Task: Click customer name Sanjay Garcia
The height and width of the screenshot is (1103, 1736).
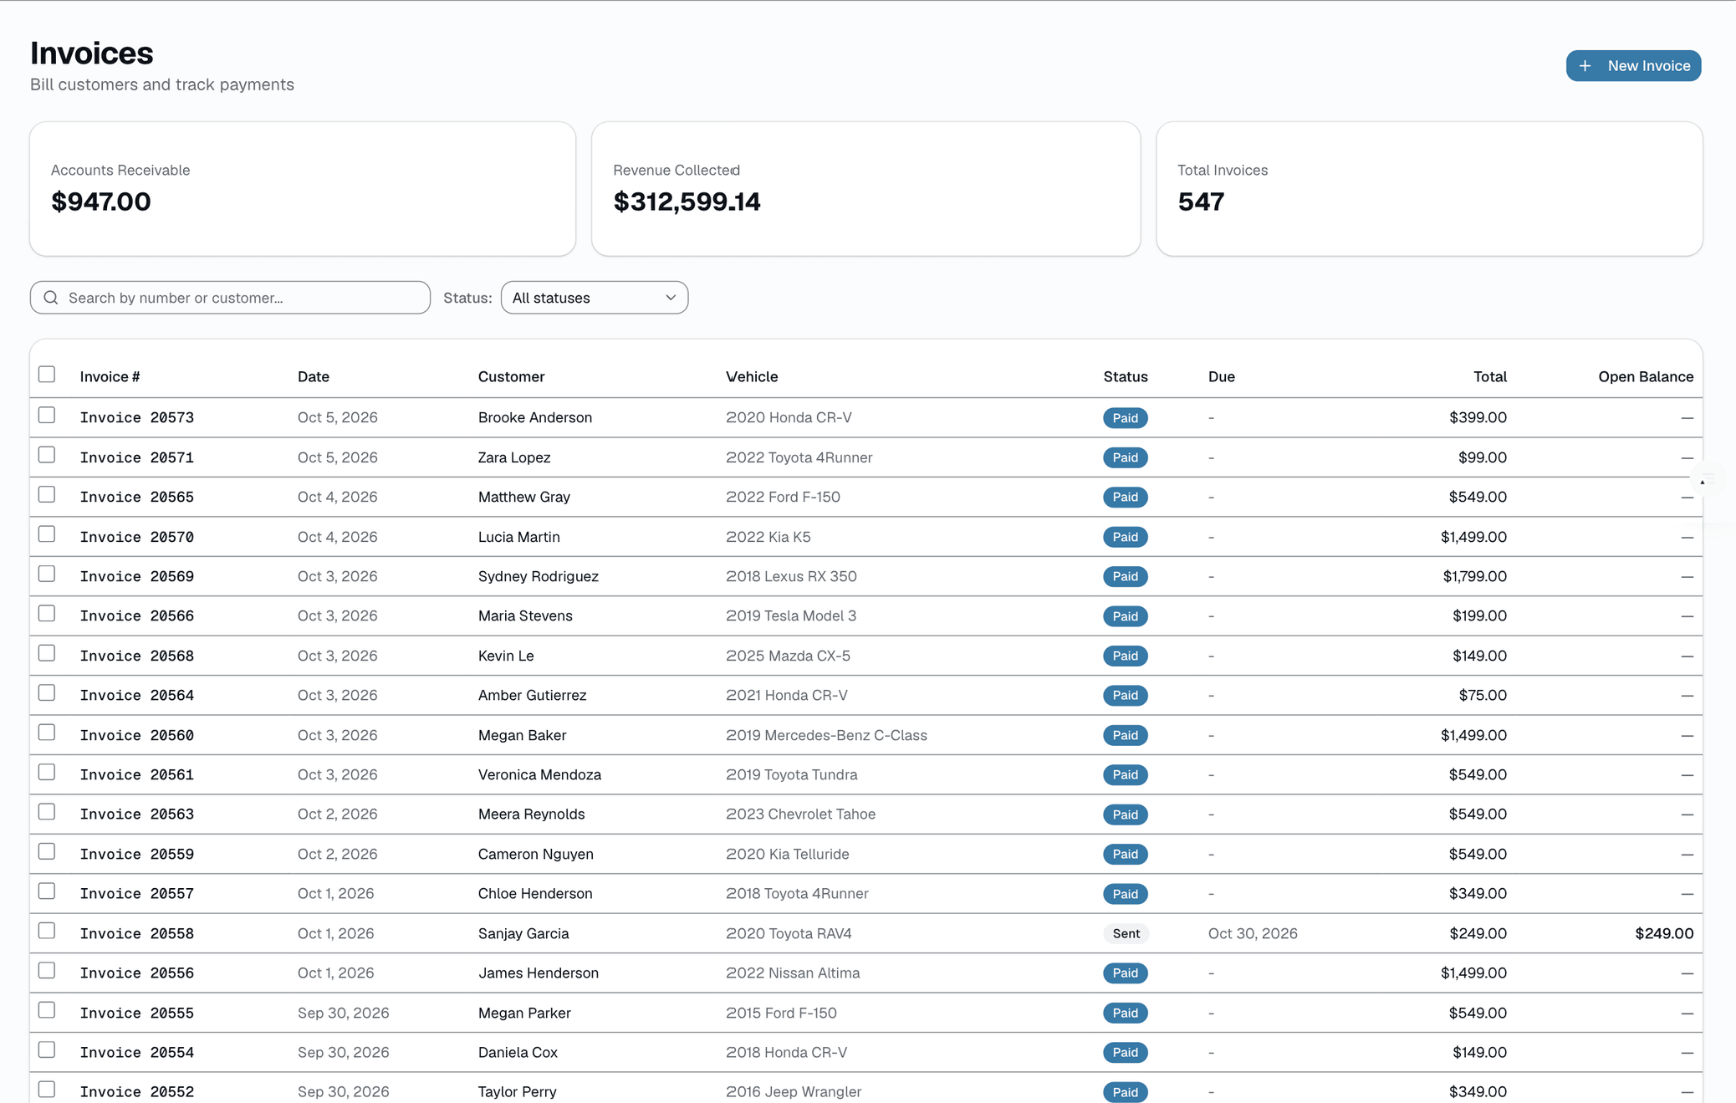Action: pyautogui.click(x=523, y=933)
